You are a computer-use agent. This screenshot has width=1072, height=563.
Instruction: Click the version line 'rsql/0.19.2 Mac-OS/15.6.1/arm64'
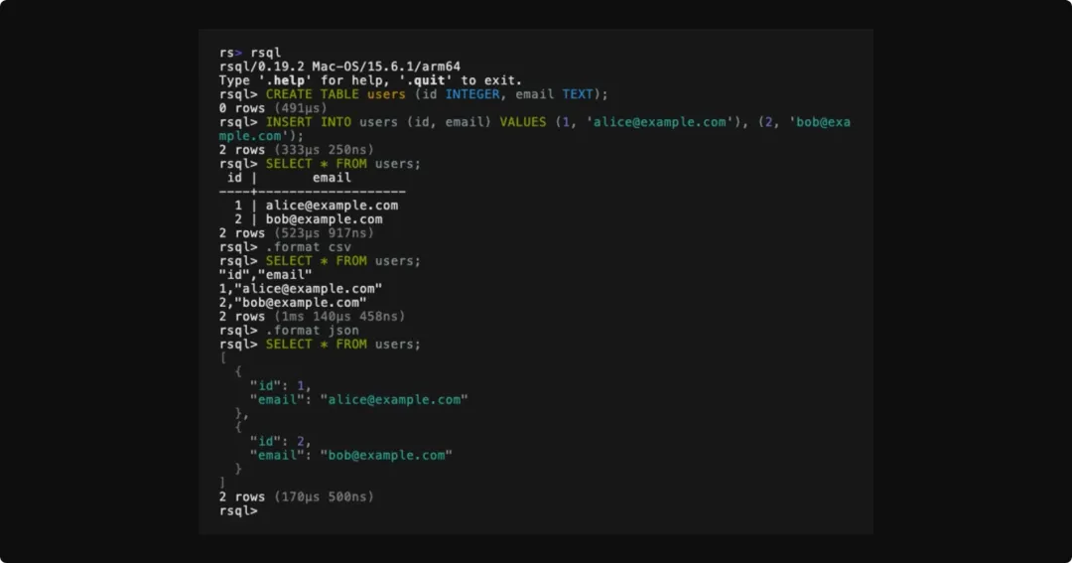[339, 67]
